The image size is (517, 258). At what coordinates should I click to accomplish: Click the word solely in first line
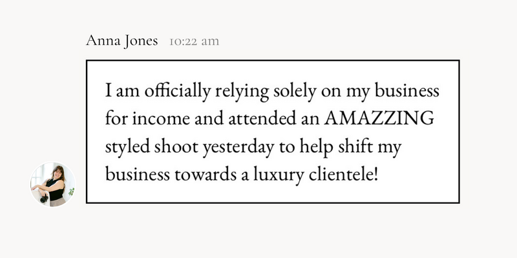click(x=295, y=92)
